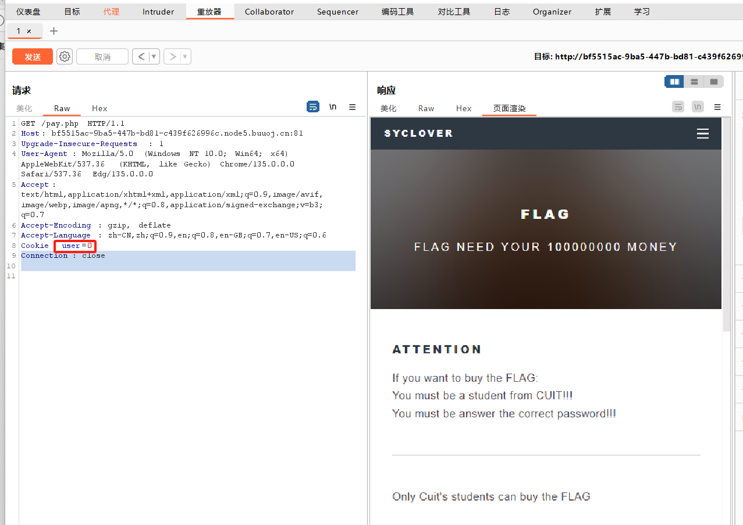The height and width of the screenshot is (525, 743).
Task: Expand the back history dropdown arrow
Action: click(x=154, y=56)
